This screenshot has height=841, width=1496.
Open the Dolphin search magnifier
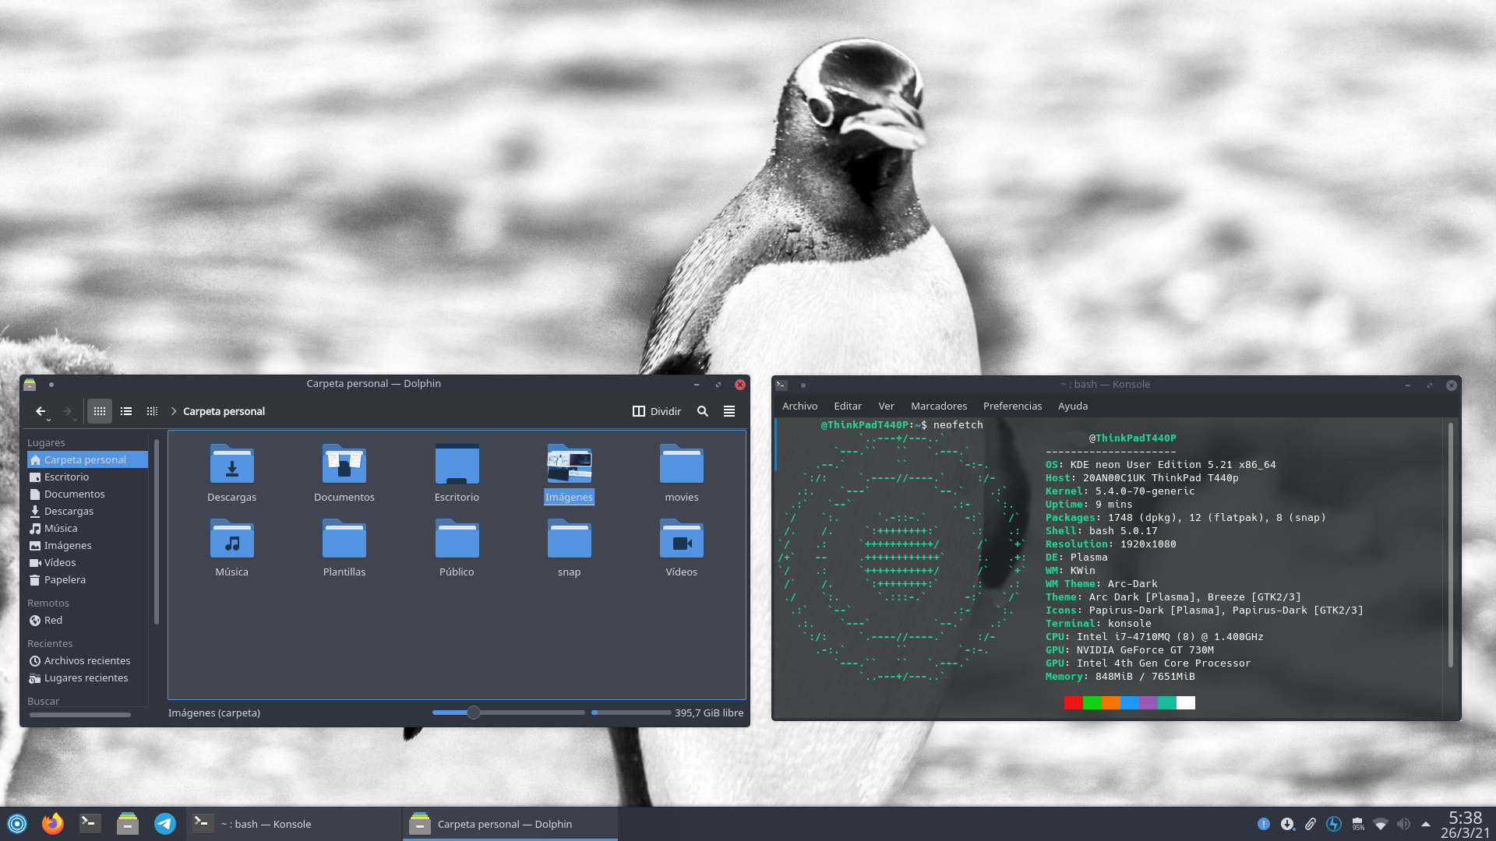[x=703, y=411]
